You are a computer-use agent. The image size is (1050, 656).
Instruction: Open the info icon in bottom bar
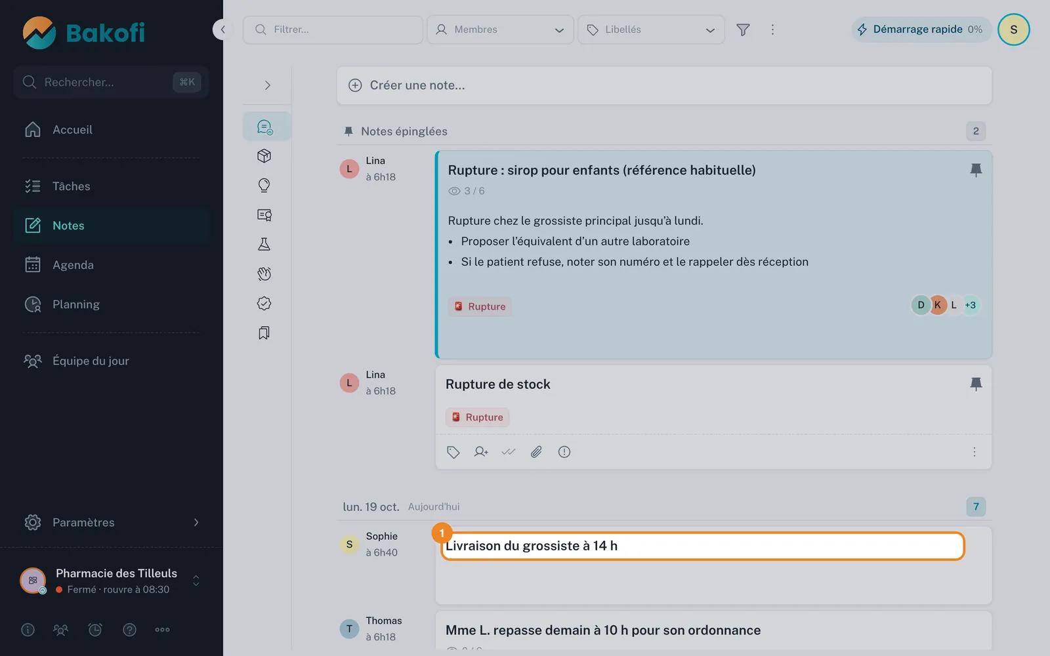(28, 630)
